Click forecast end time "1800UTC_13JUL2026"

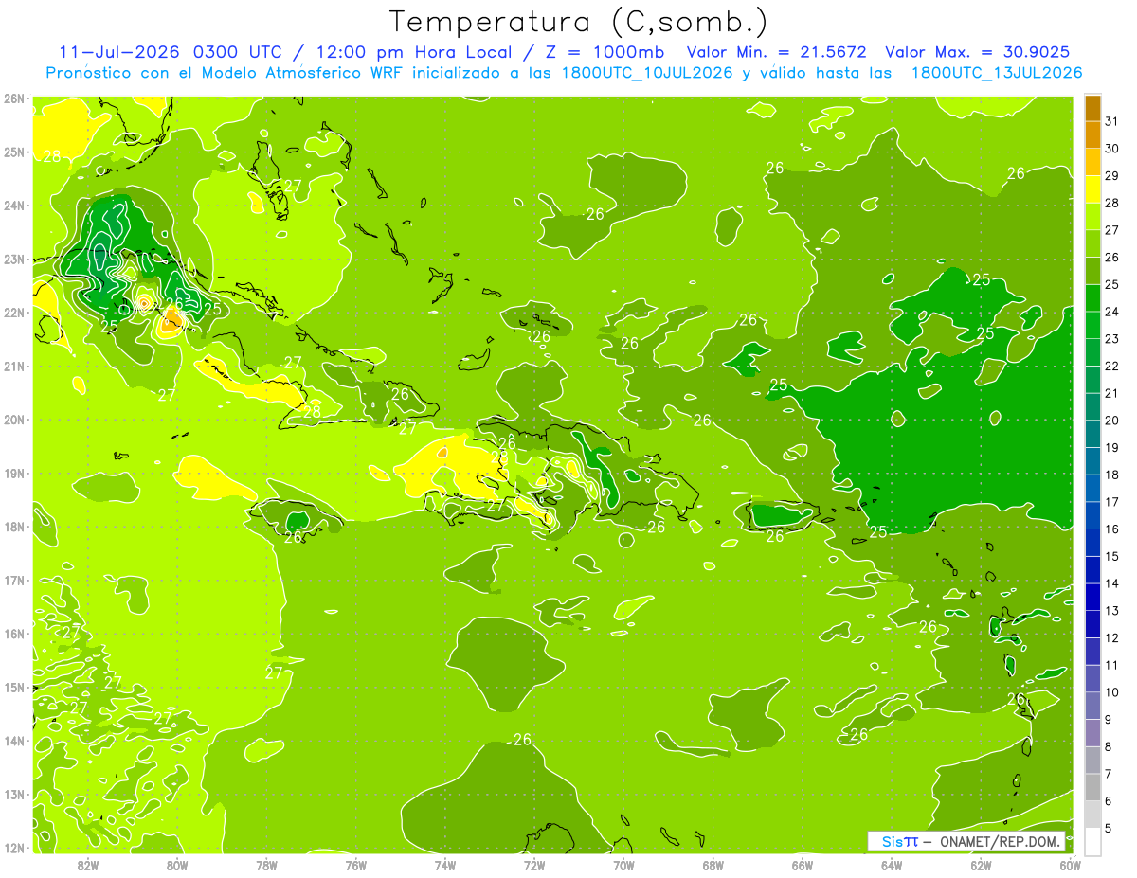[x=997, y=72]
